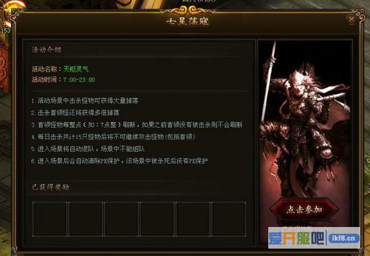Click the 爱开服吧 watermark logo

[x=297, y=238]
